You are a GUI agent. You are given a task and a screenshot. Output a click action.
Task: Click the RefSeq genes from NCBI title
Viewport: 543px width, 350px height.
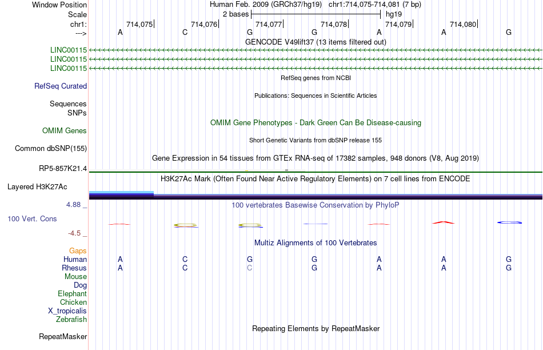click(x=316, y=78)
